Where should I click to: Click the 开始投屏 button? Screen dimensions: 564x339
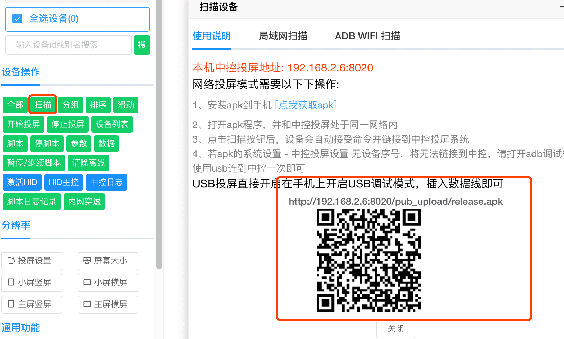pyautogui.click(x=24, y=124)
